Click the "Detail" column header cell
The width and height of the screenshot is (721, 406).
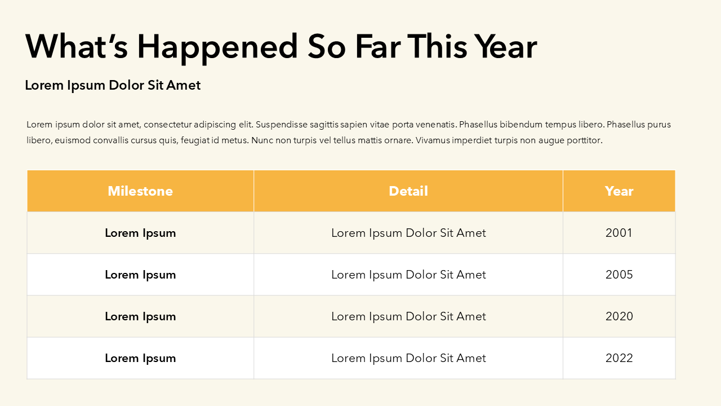(x=408, y=191)
